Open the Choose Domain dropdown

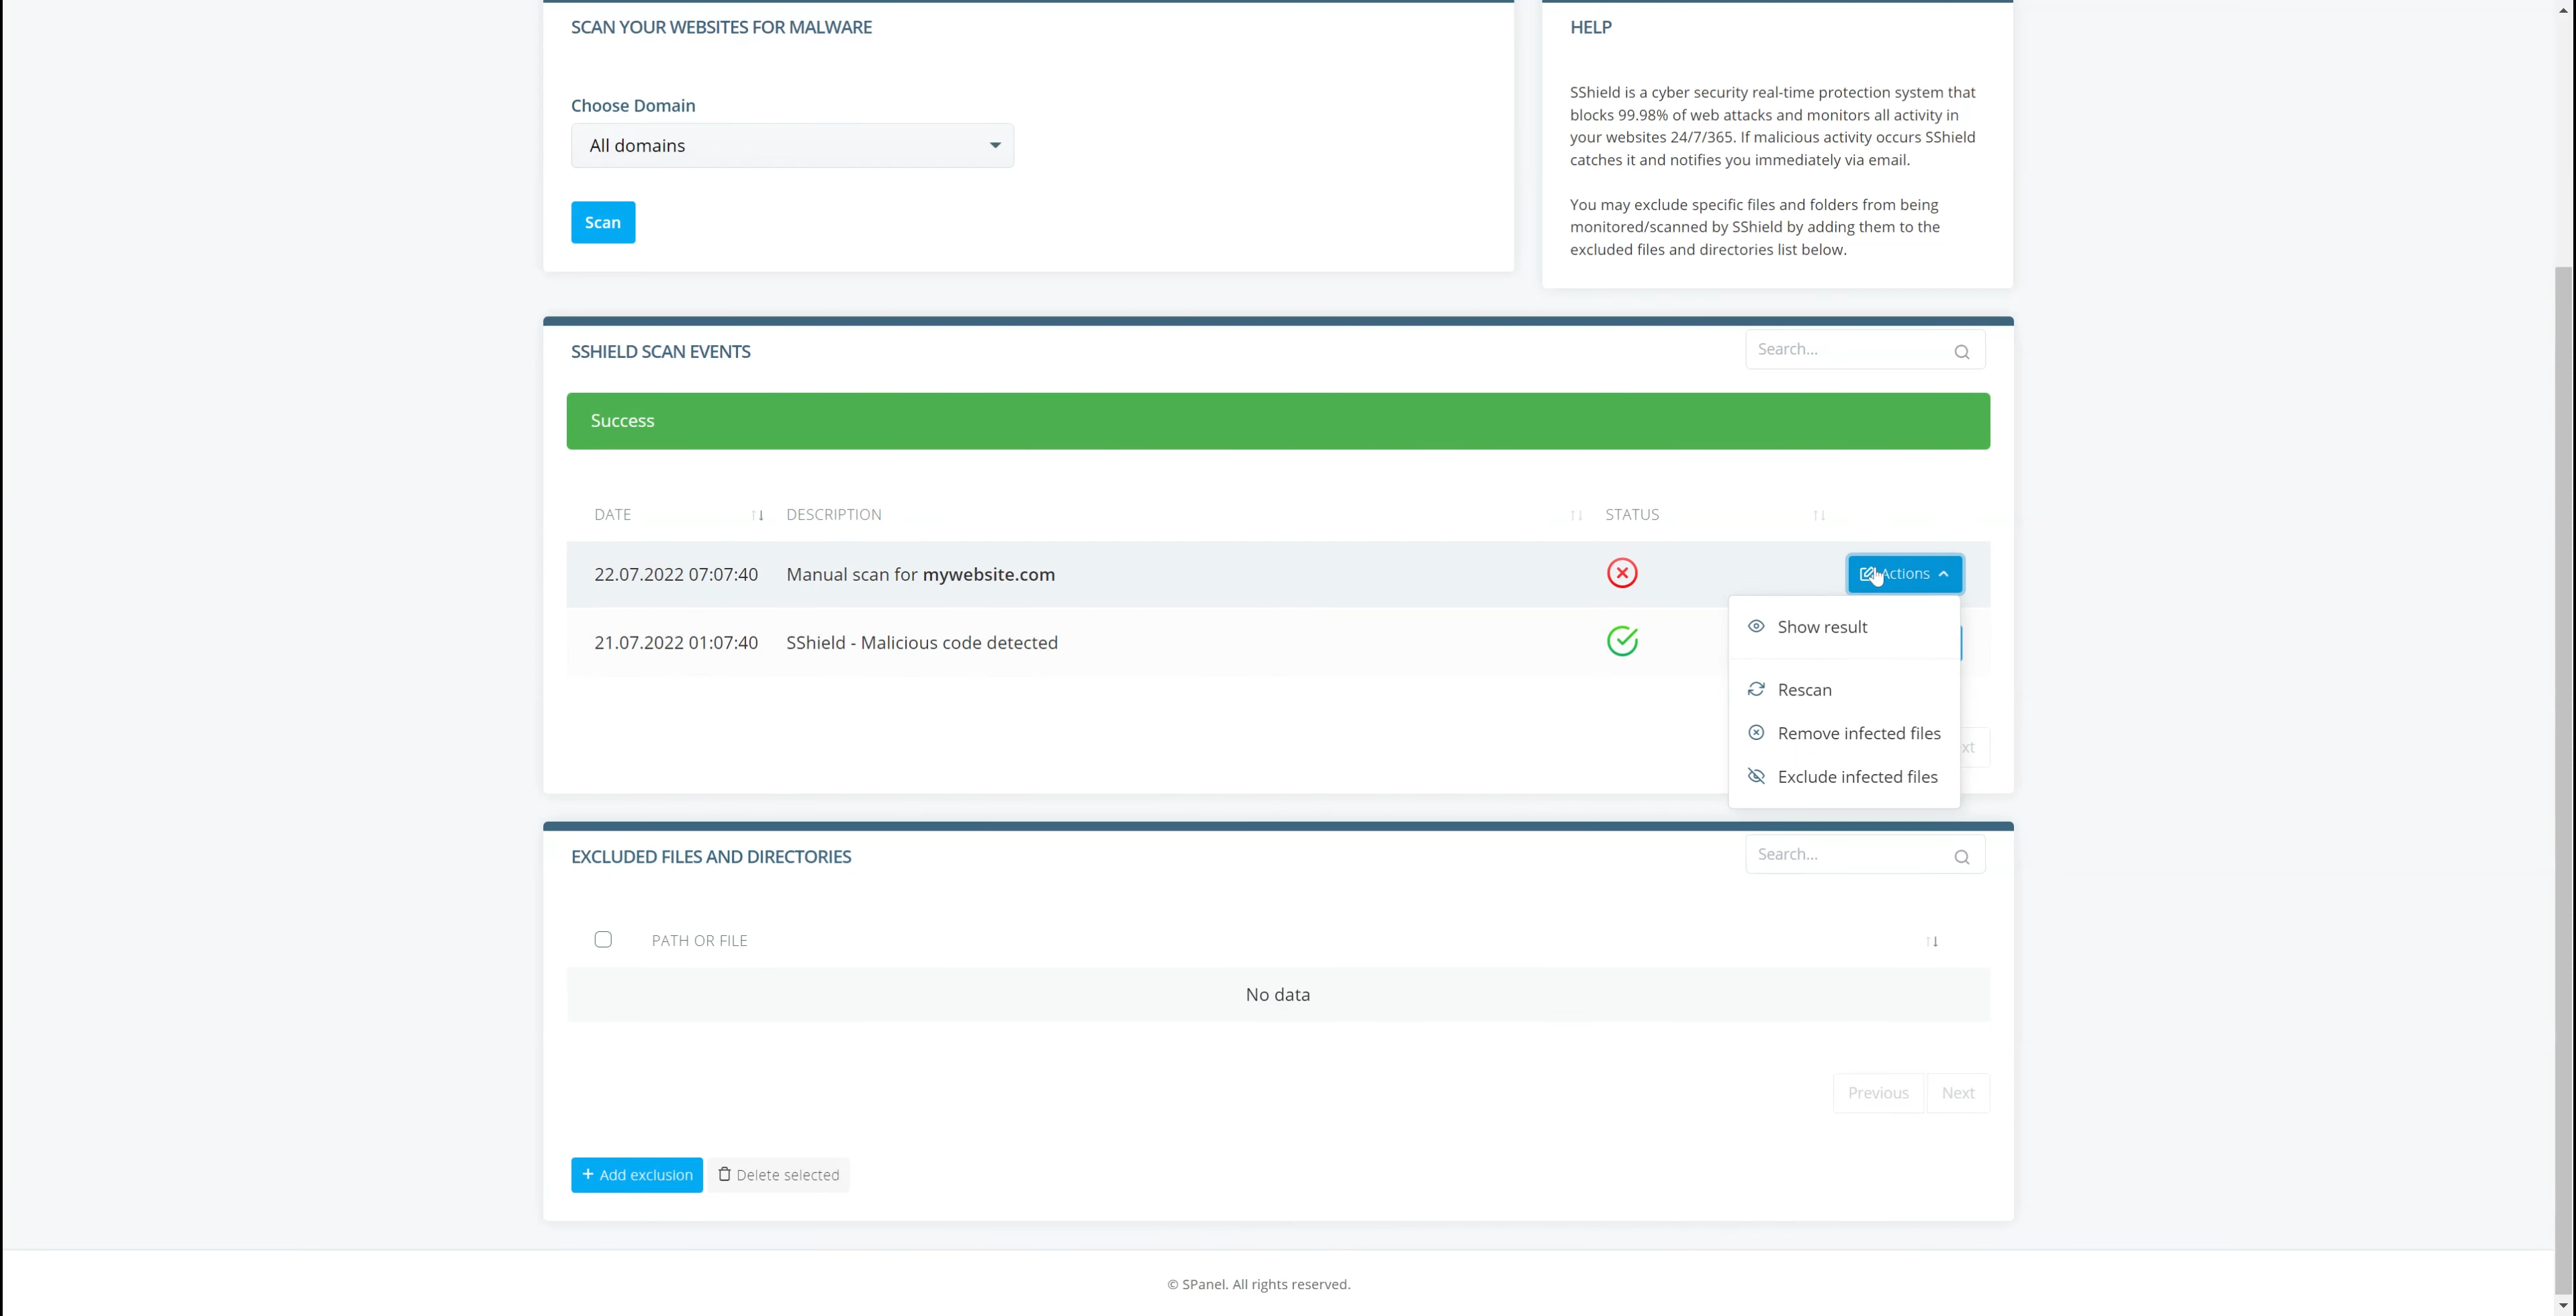pyautogui.click(x=792, y=145)
